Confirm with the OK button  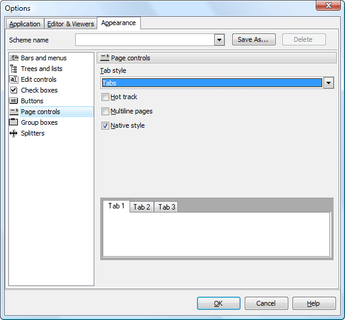pos(218,303)
